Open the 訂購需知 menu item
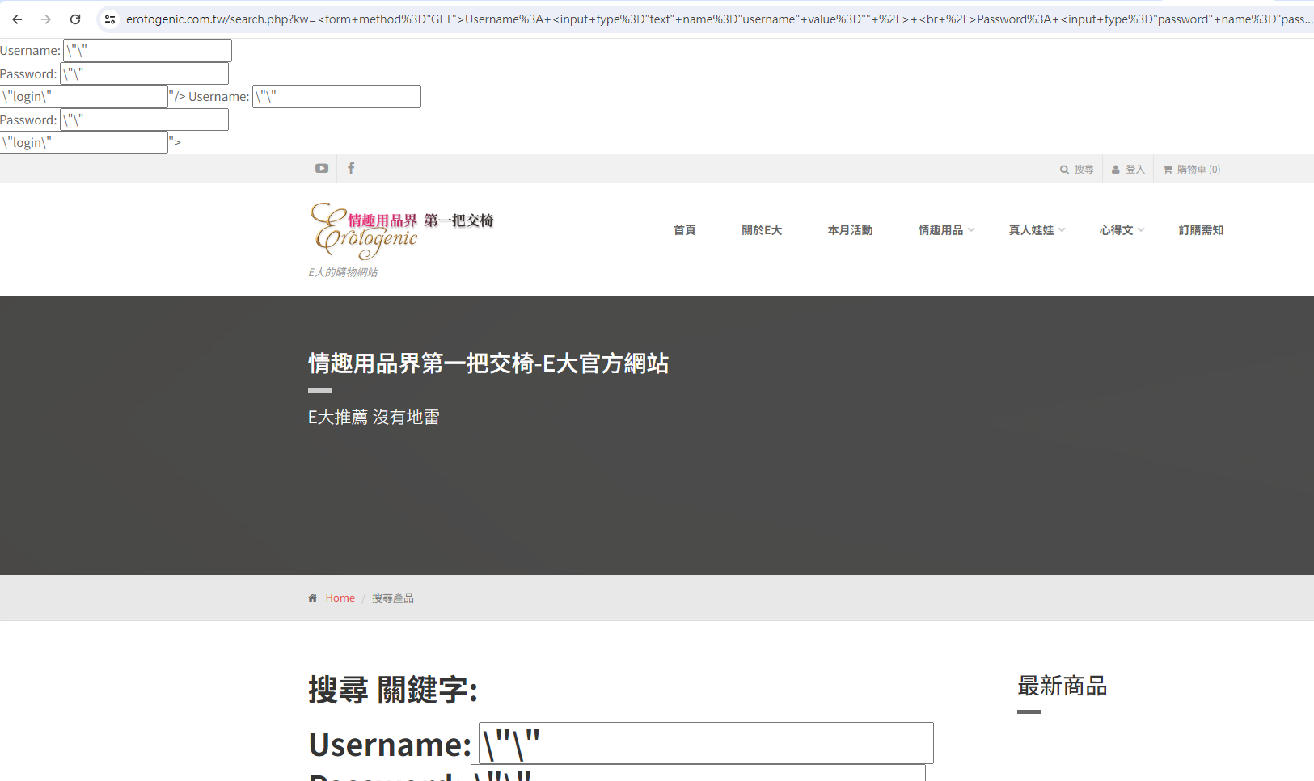The width and height of the screenshot is (1314, 781). [1201, 230]
